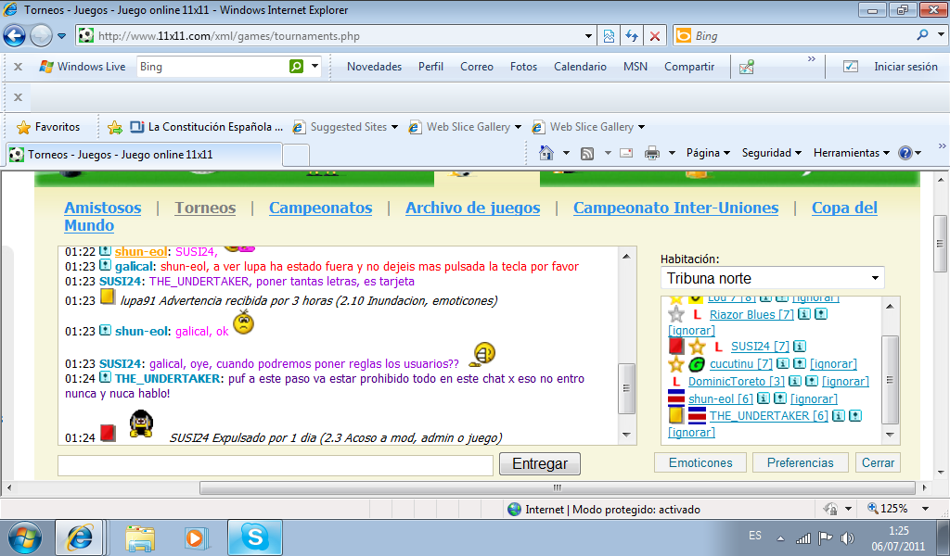This screenshot has height=556, width=950.
Task: Click the stop loading red X icon
Action: (x=655, y=36)
